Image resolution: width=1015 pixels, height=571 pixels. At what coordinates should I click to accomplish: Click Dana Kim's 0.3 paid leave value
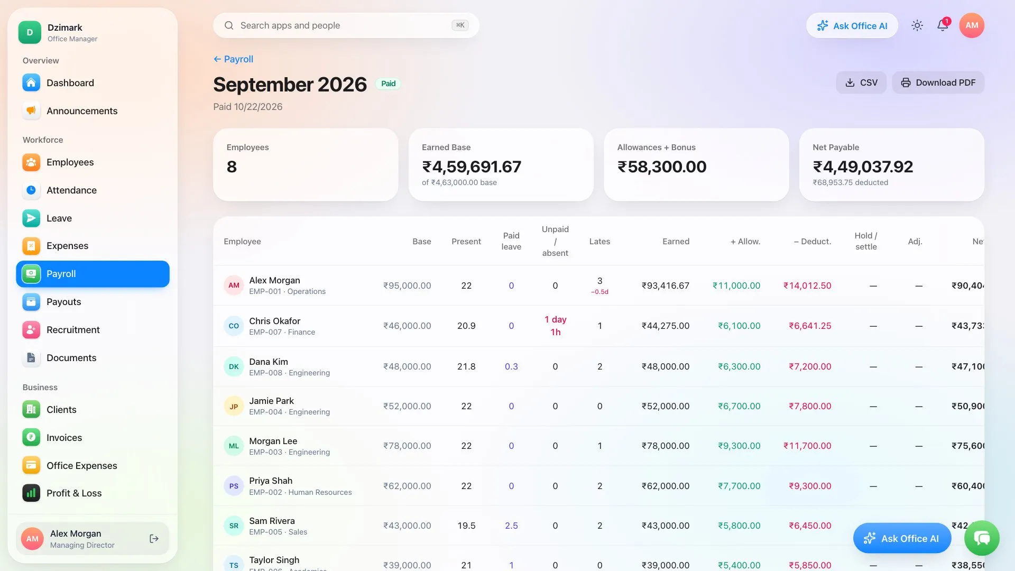pos(511,366)
